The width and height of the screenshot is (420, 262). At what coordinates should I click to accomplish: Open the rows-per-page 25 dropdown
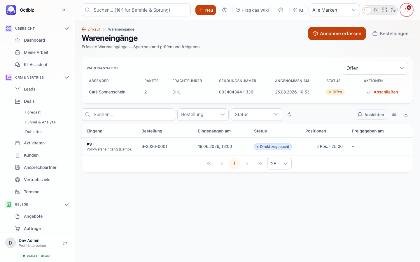[x=279, y=164]
